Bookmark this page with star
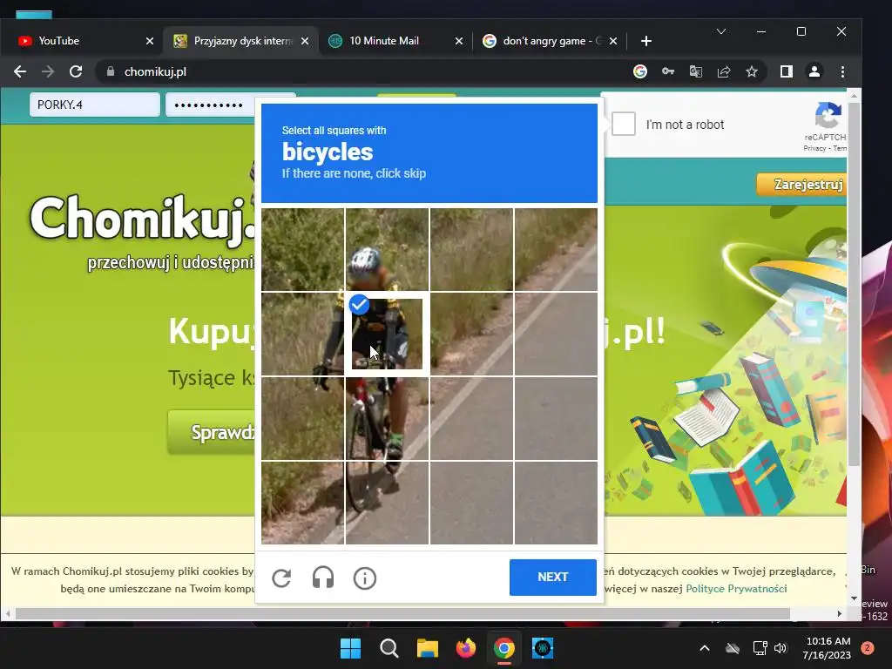The height and width of the screenshot is (669, 892). point(752,71)
